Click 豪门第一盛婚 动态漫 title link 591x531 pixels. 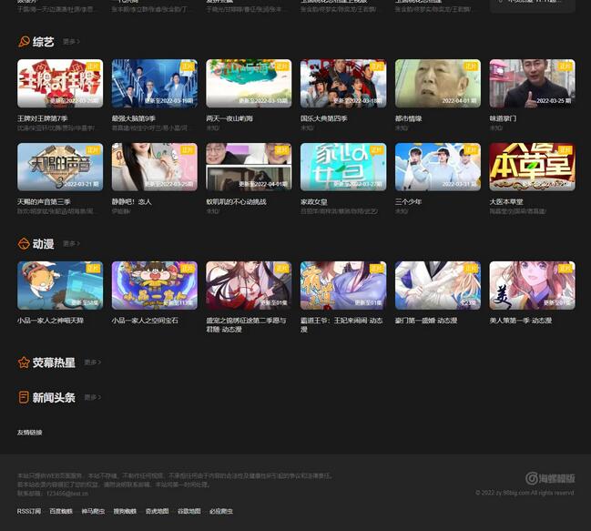426,321
